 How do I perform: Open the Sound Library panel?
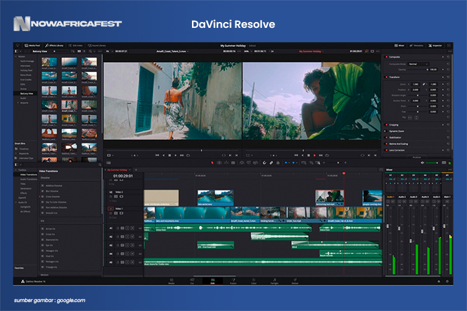97,45
